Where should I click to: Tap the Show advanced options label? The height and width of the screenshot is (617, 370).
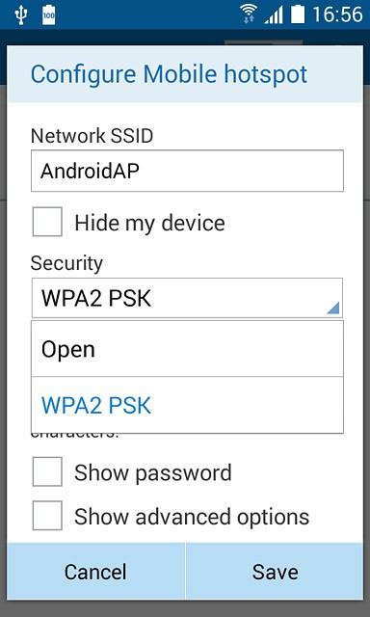(x=192, y=517)
